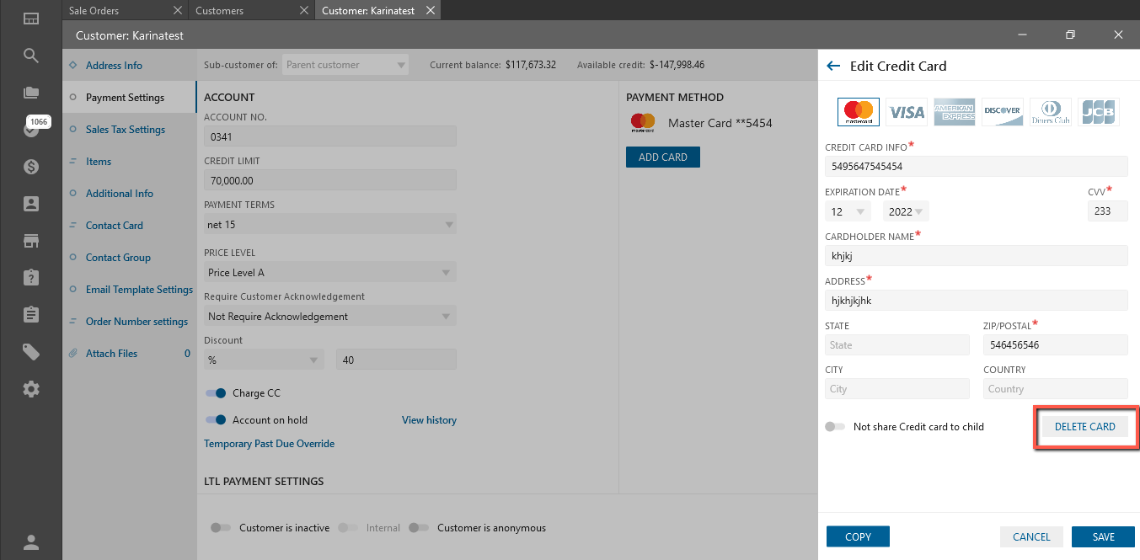This screenshot has width=1140, height=560.
Task: Open the contacts person-card icon in sidebar
Action: point(30,204)
